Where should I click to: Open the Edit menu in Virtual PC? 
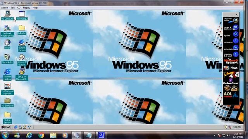pos(12,8)
